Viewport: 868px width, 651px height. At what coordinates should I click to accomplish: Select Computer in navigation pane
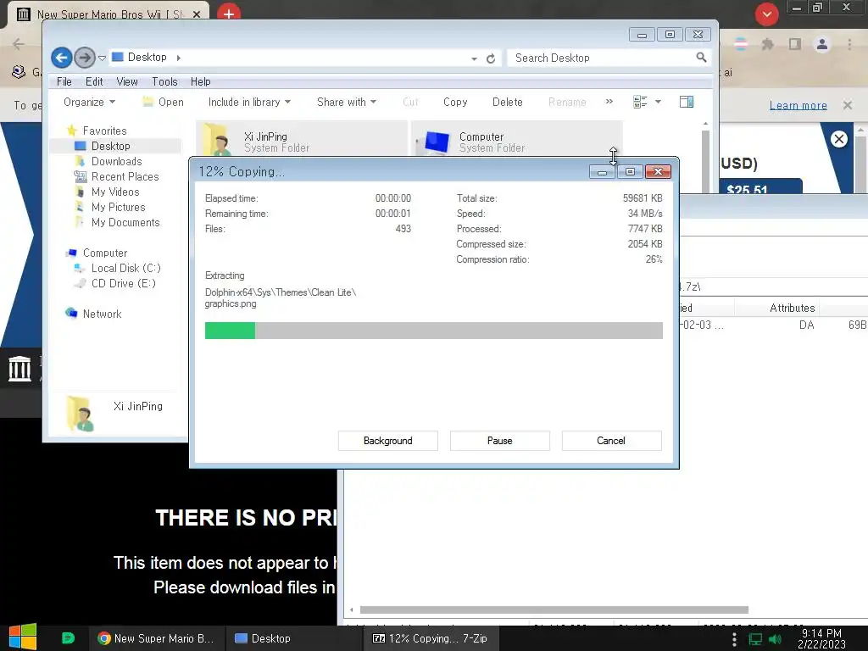[x=104, y=253]
